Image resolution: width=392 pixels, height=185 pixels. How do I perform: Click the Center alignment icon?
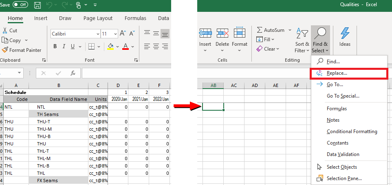click(156, 47)
